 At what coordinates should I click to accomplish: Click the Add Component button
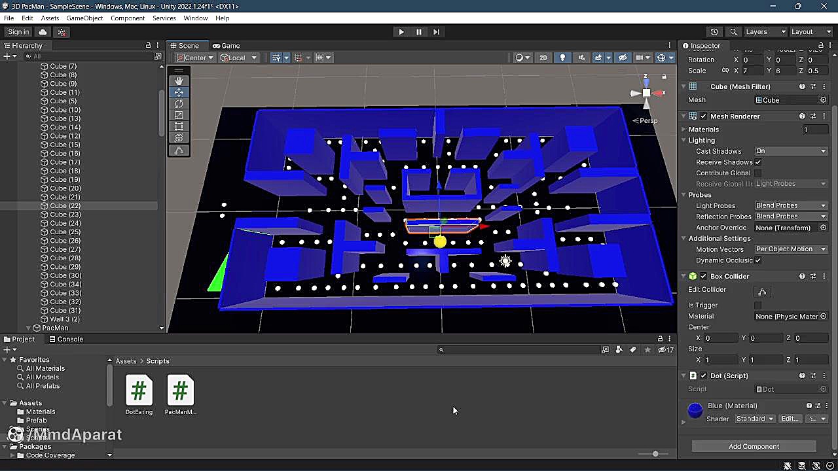coord(754,446)
